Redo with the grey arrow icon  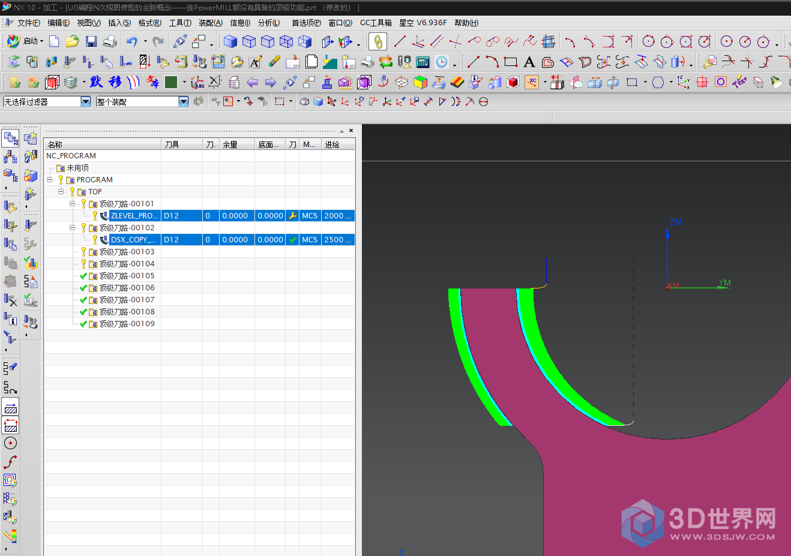[x=158, y=41]
